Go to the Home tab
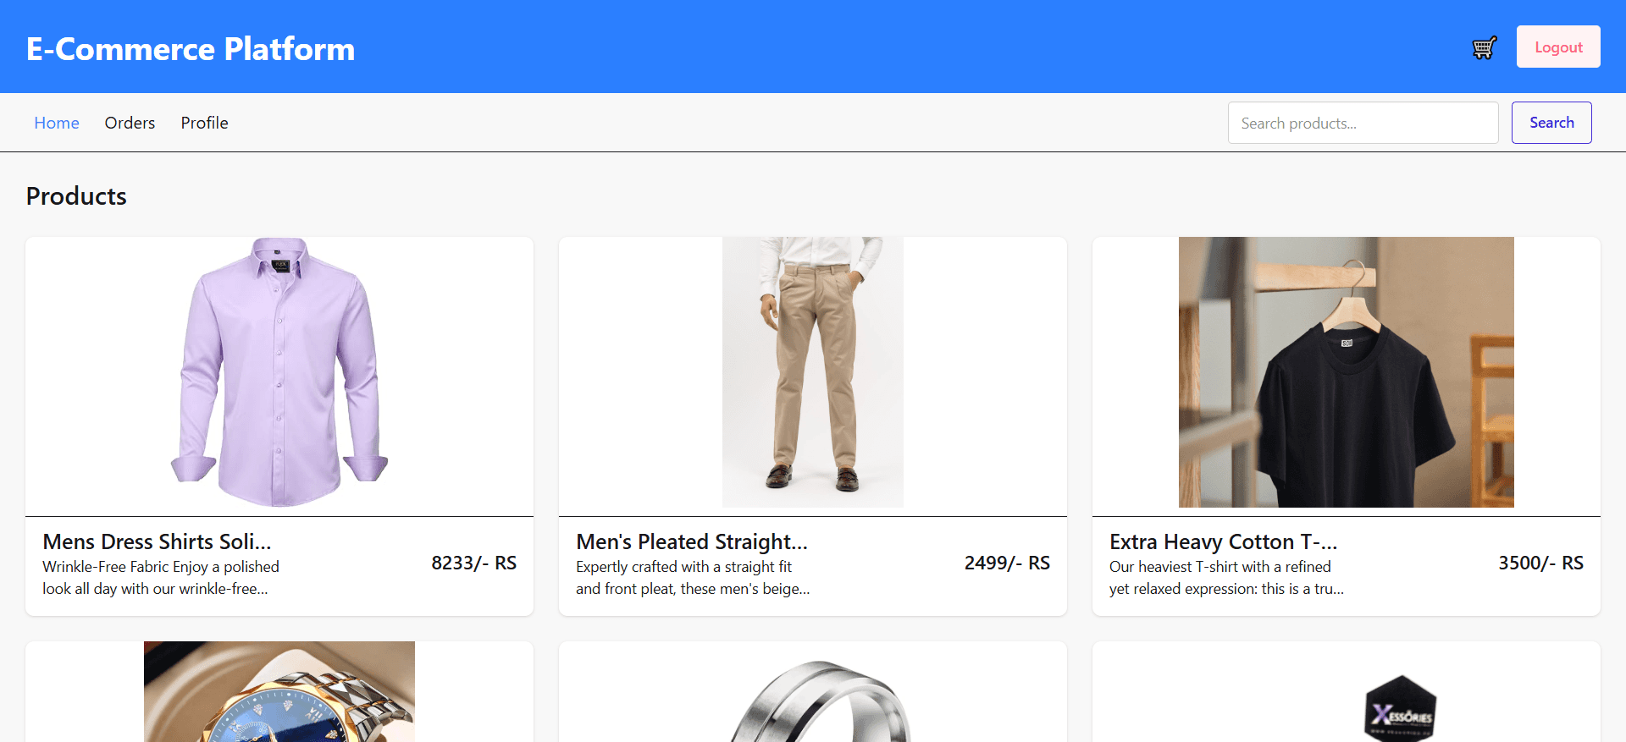The height and width of the screenshot is (742, 1626). click(57, 123)
